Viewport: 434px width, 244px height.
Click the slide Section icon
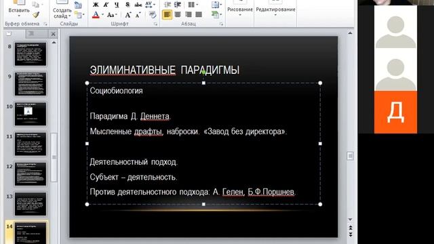point(79,14)
